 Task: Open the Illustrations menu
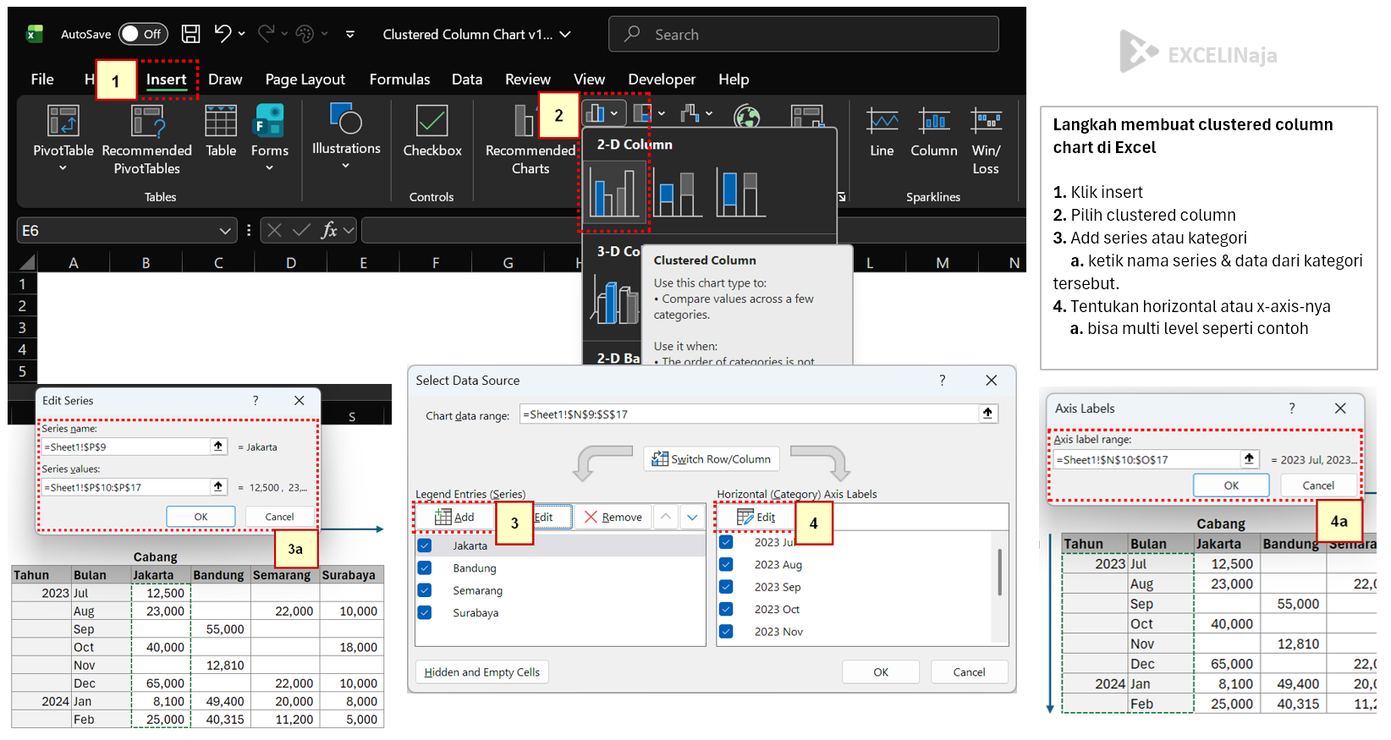(346, 135)
